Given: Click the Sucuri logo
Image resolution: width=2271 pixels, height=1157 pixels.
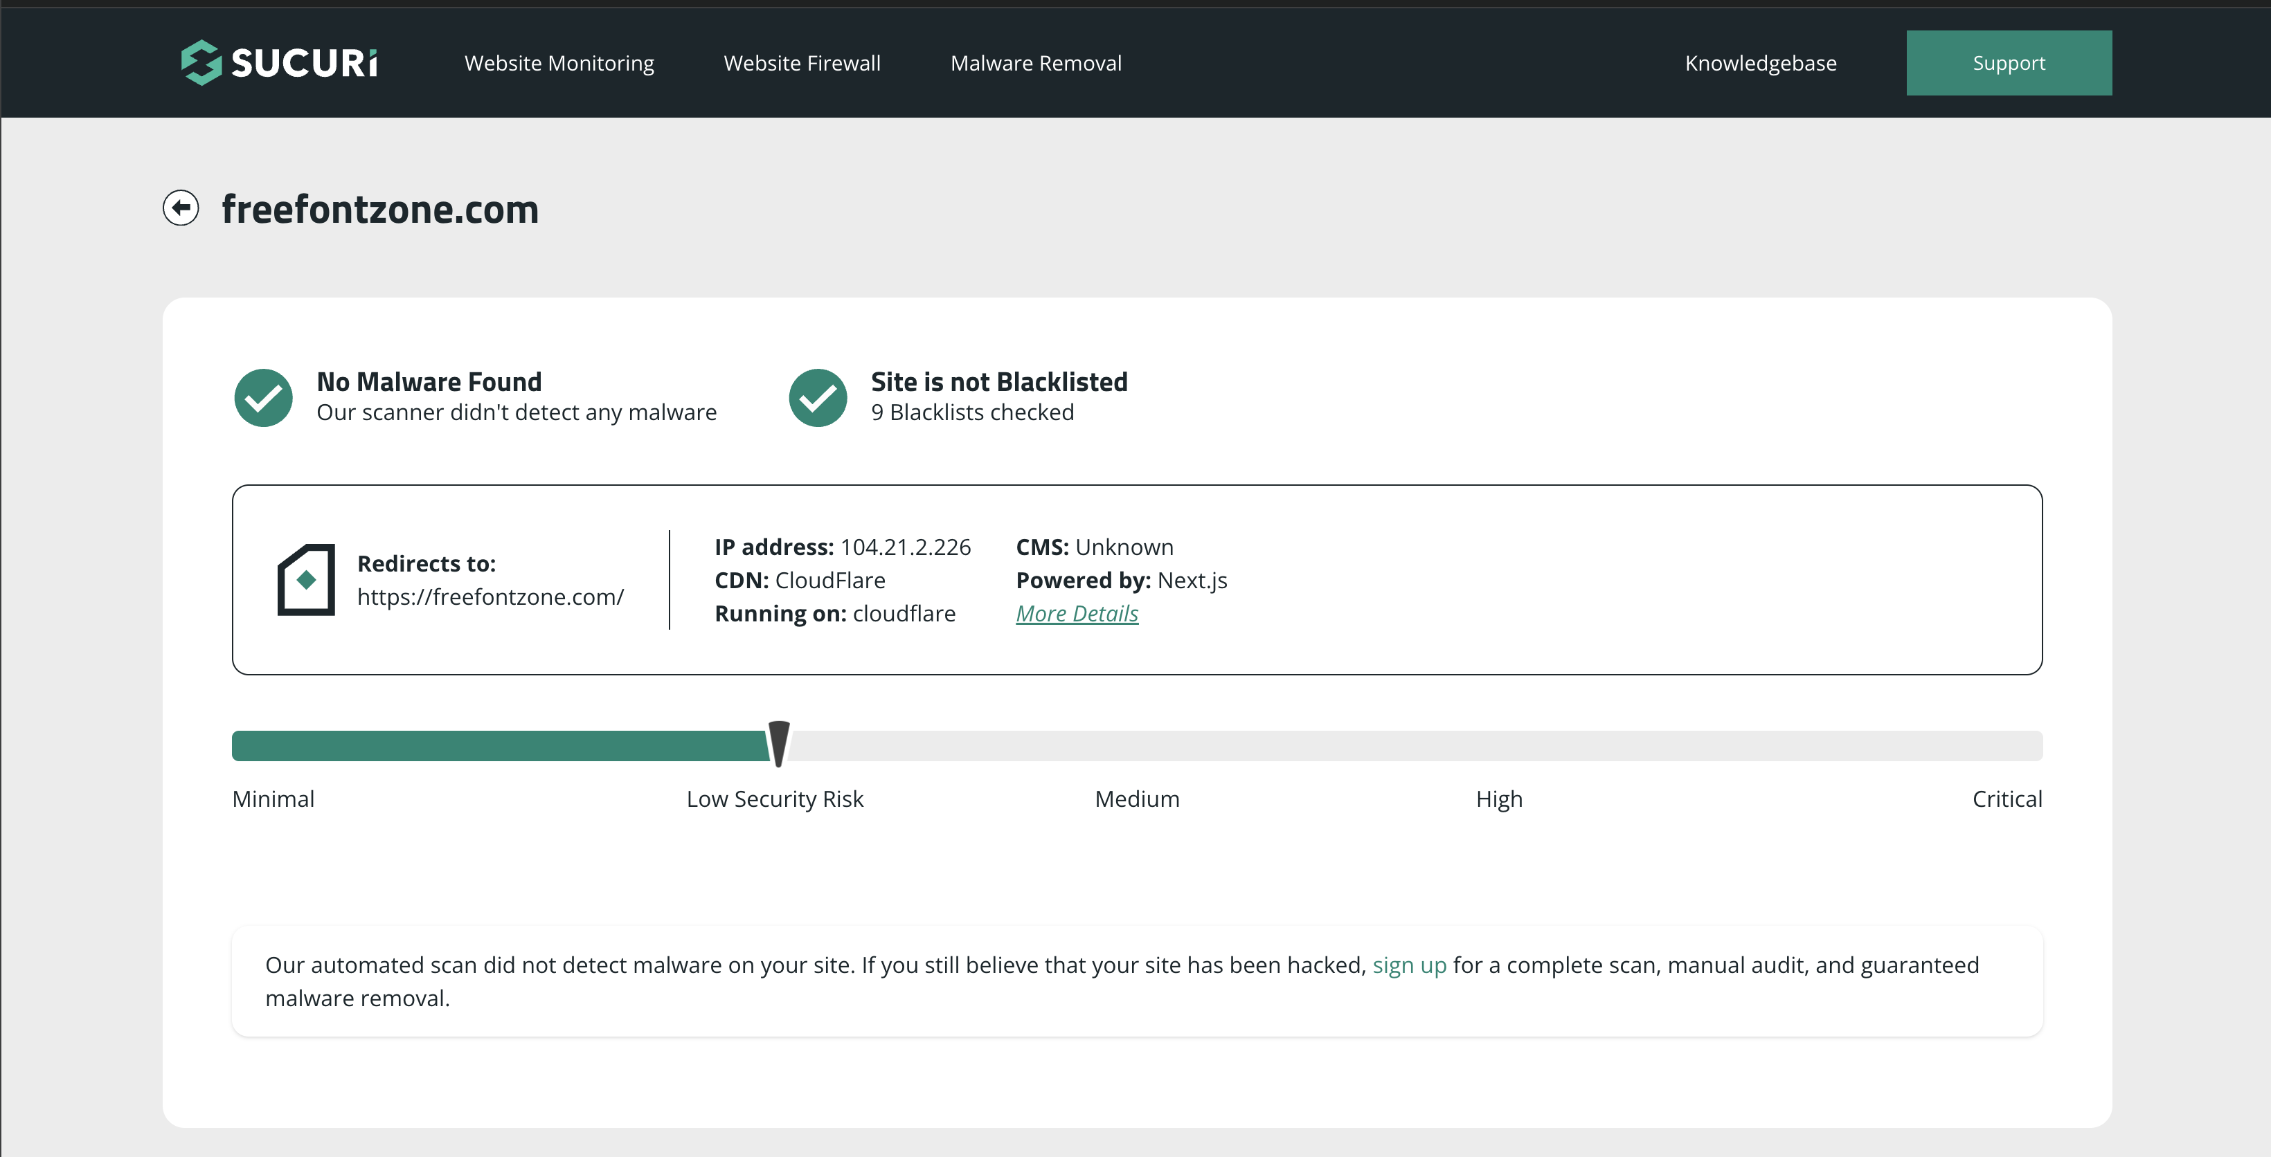Looking at the screenshot, I should click(x=280, y=62).
